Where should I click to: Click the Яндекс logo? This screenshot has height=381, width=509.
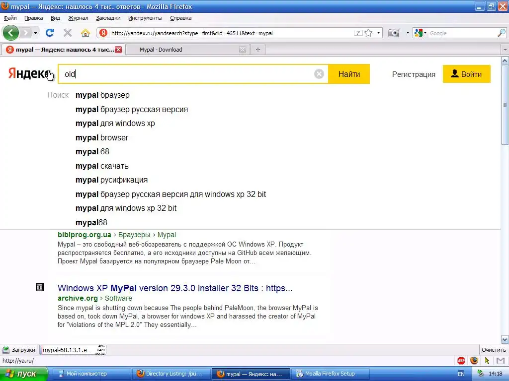pos(28,74)
